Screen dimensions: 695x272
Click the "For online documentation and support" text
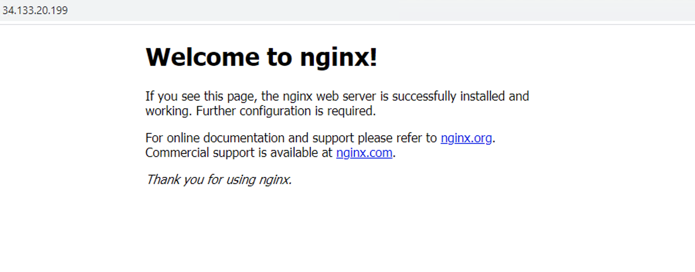point(250,138)
